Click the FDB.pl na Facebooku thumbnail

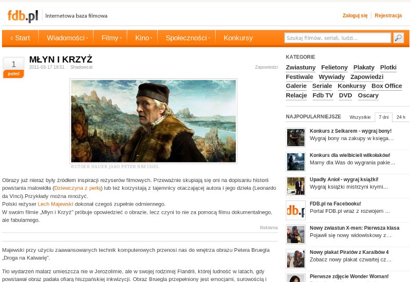(x=296, y=210)
